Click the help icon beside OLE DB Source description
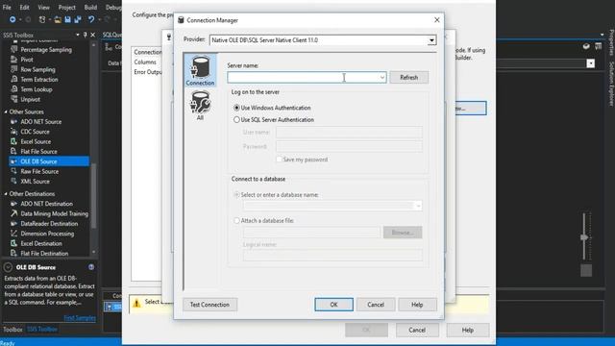 (91, 267)
